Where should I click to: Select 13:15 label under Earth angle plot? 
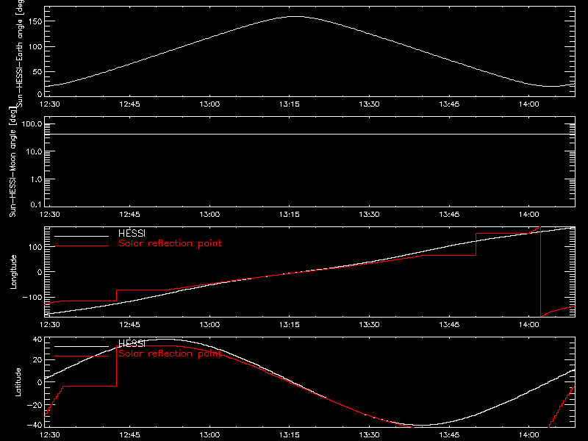[x=290, y=104]
